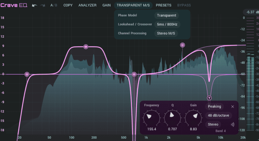The height and width of the screenshot is (141, 259).
Task: Open the PRESETS menu
Action: (164, 5)
